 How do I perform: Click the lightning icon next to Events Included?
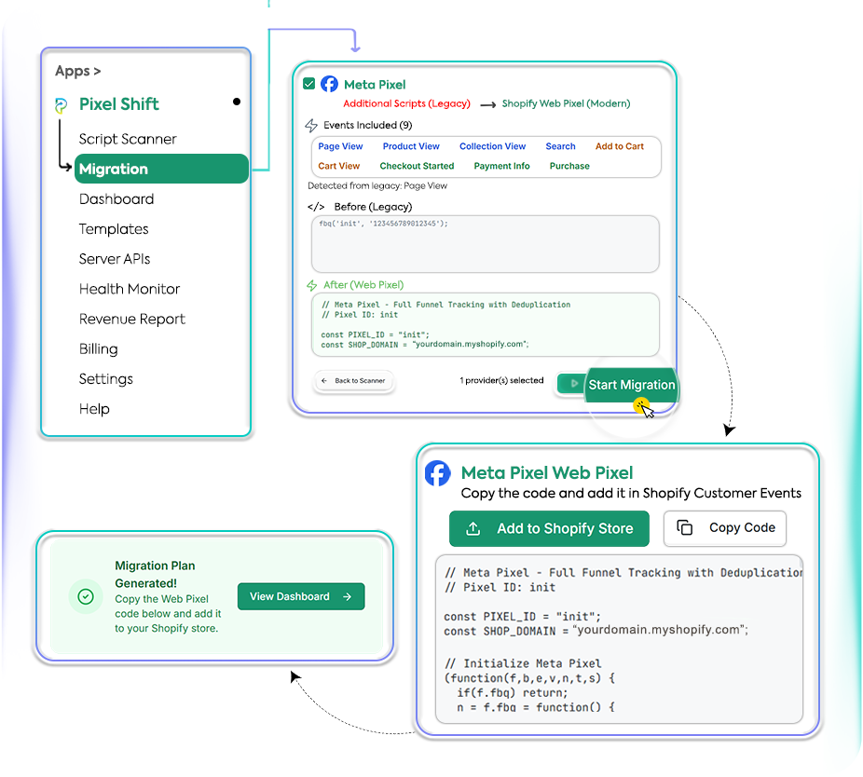(311, 126)
